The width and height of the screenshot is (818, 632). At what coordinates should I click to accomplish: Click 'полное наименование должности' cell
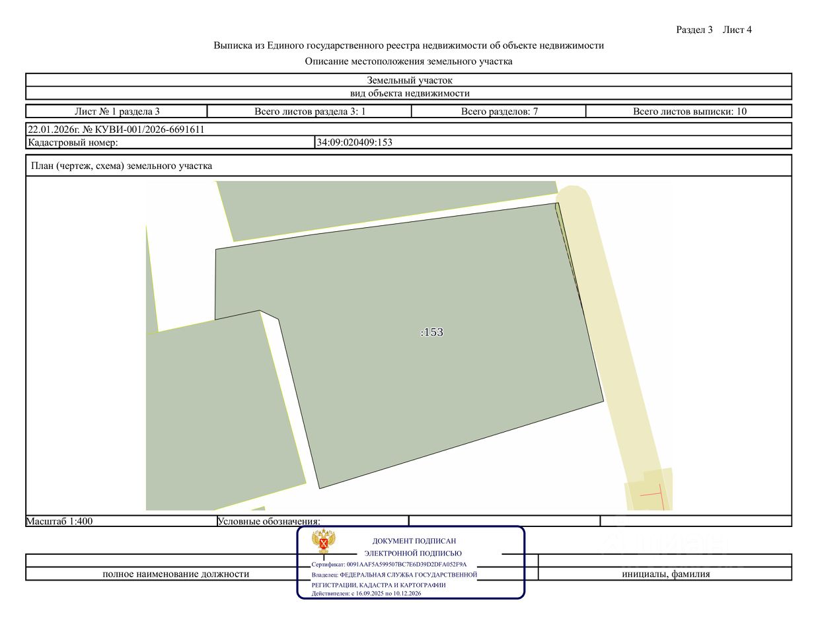[x=176, y=574]
